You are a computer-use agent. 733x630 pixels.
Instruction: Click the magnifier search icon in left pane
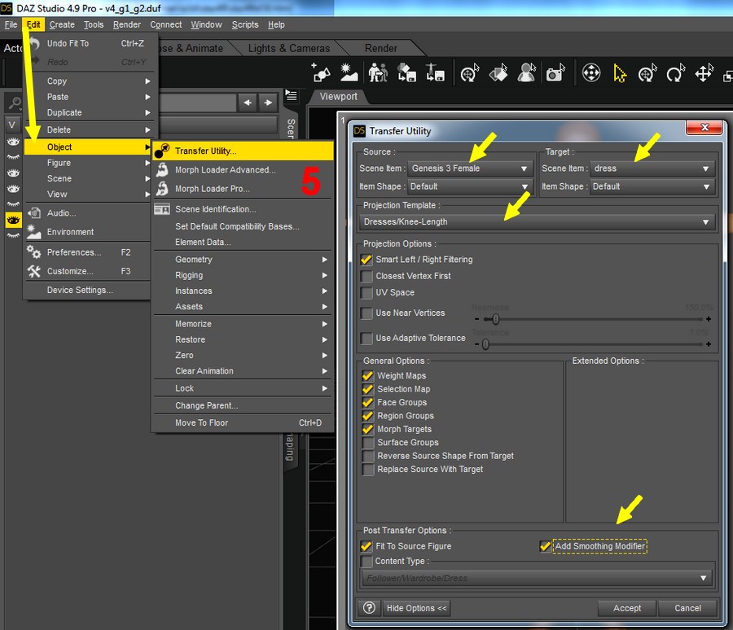pyautogui.click(x=14, y=103)
